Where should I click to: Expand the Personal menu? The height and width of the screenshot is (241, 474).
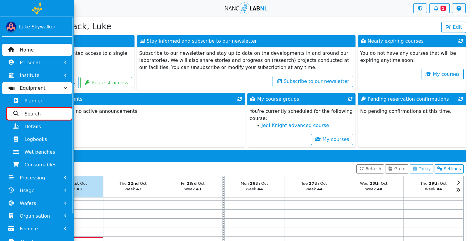(x=37, y=62)
